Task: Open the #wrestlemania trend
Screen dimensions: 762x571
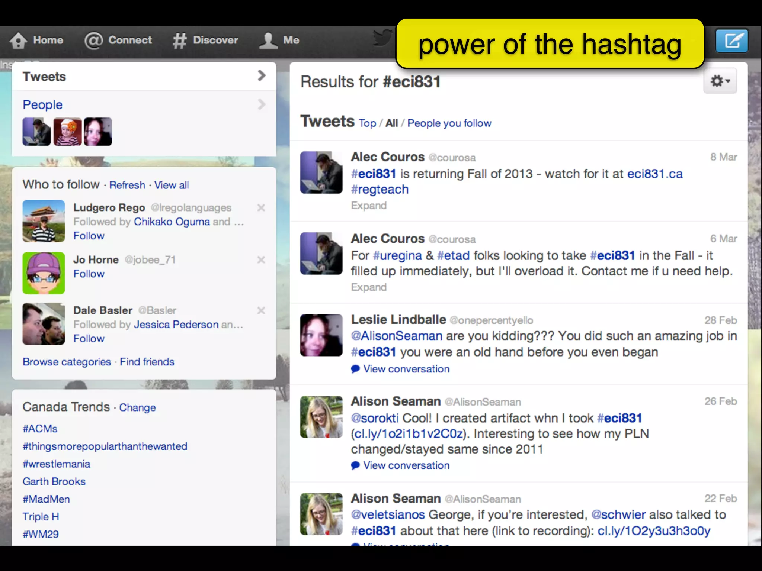Action: (x=57, y=464)
